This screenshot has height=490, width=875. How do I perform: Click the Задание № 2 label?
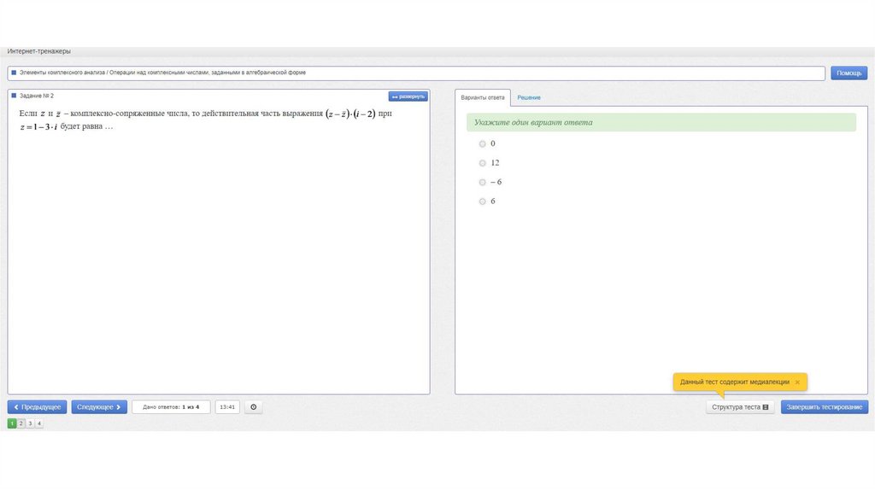click(x=37, y=96)
